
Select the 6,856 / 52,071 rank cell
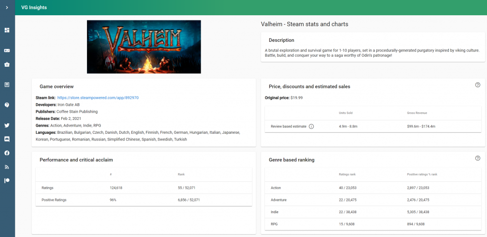click(x=189, y=200)
